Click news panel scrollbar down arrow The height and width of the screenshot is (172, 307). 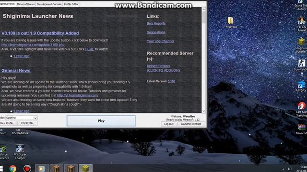[203, 111]
